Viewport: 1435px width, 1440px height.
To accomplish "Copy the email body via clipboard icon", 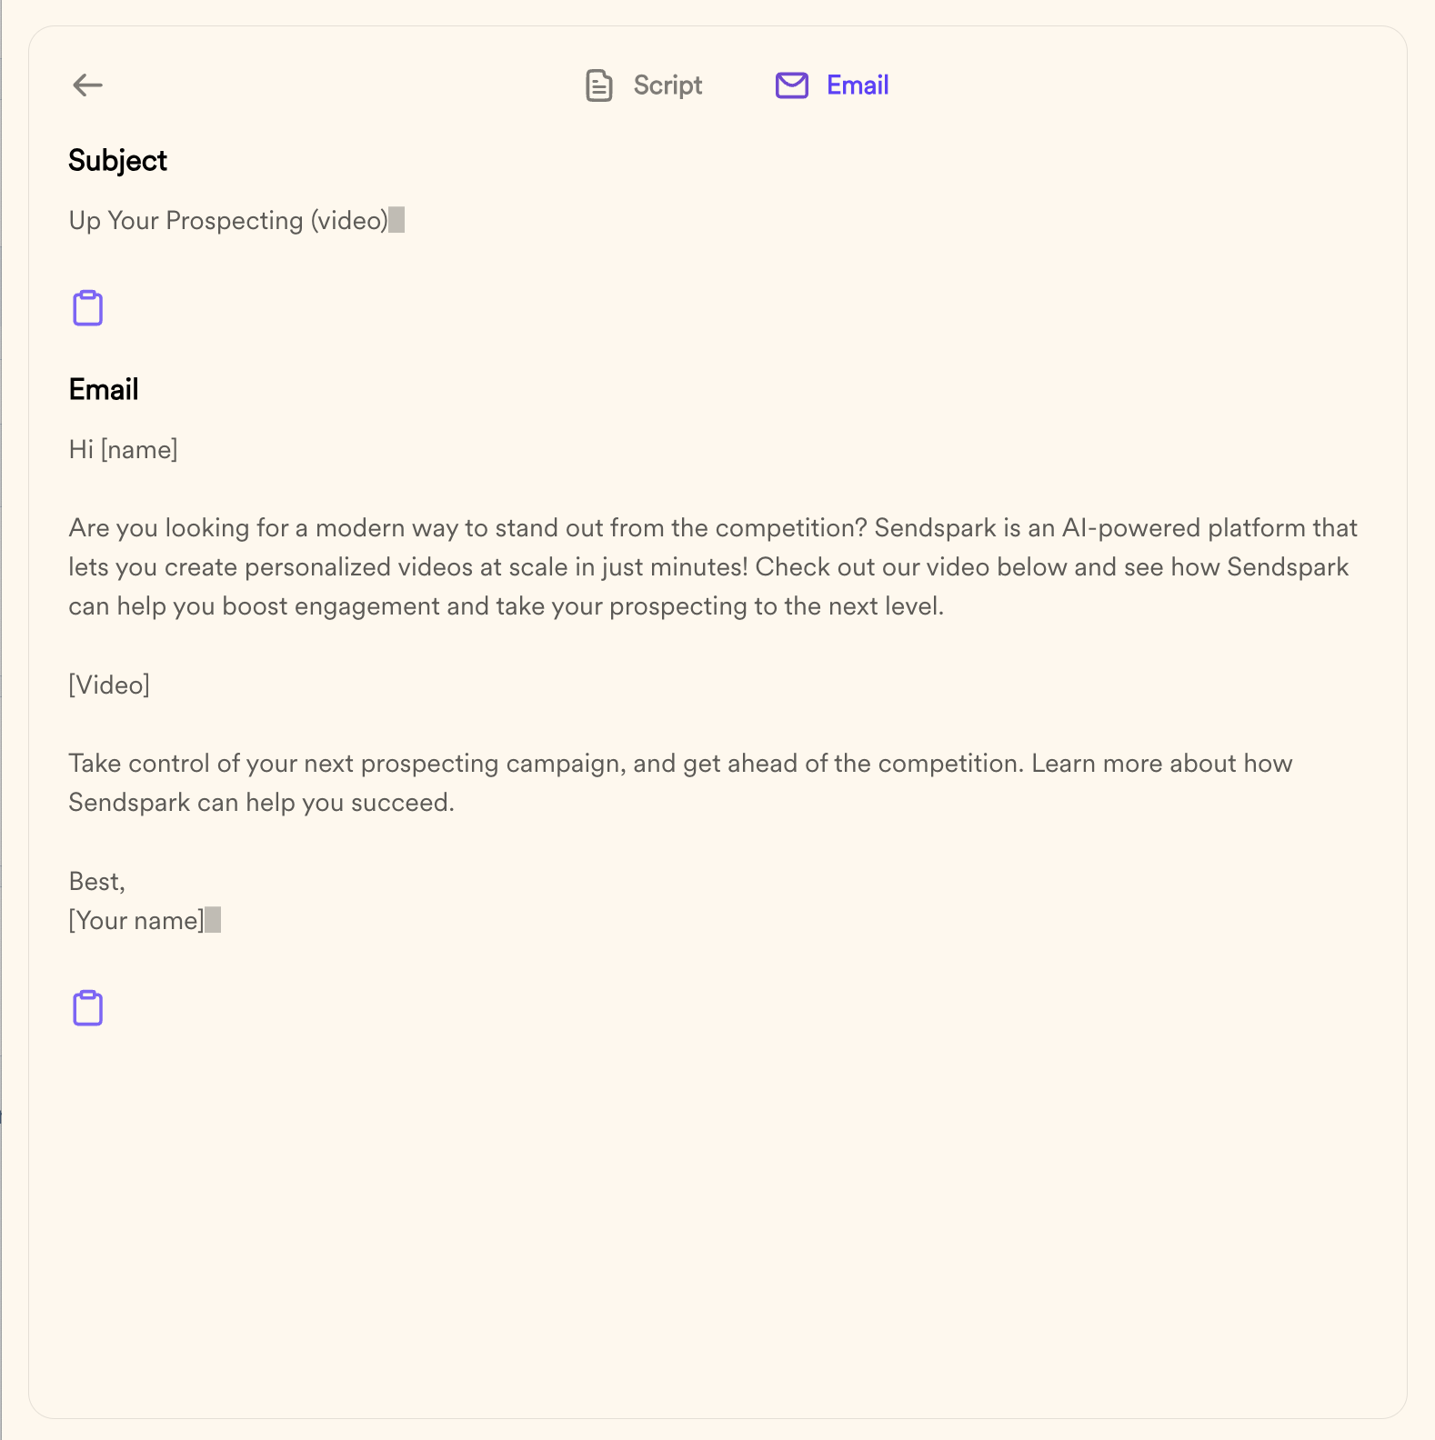I will [86, 1007].
